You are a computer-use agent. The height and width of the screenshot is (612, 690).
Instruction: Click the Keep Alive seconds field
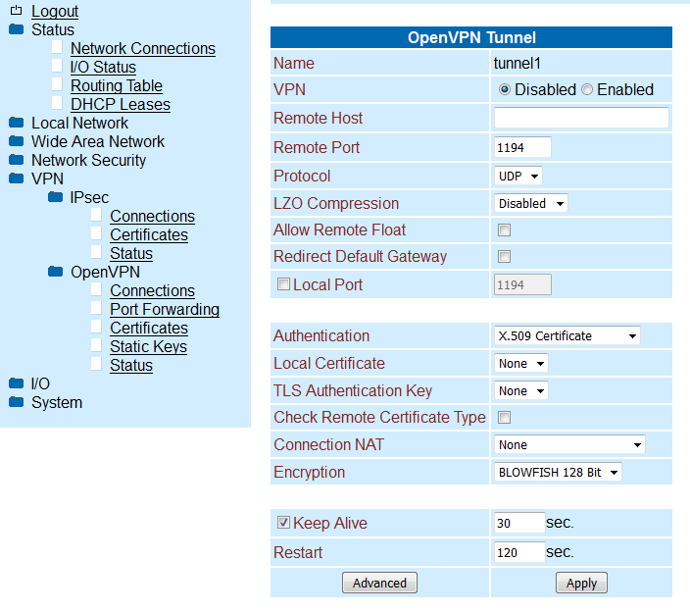519,523
